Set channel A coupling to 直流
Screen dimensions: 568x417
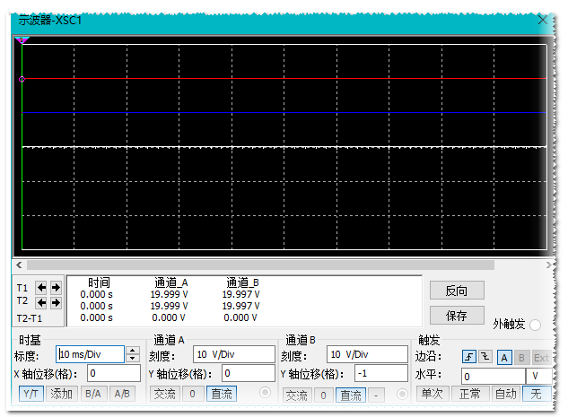point(222,395)
